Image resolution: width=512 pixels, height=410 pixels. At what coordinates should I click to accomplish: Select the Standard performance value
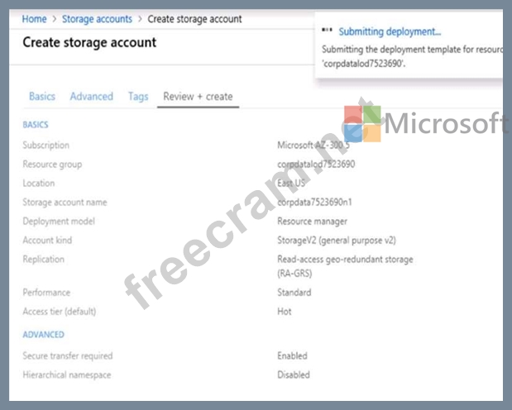point(294,293)
